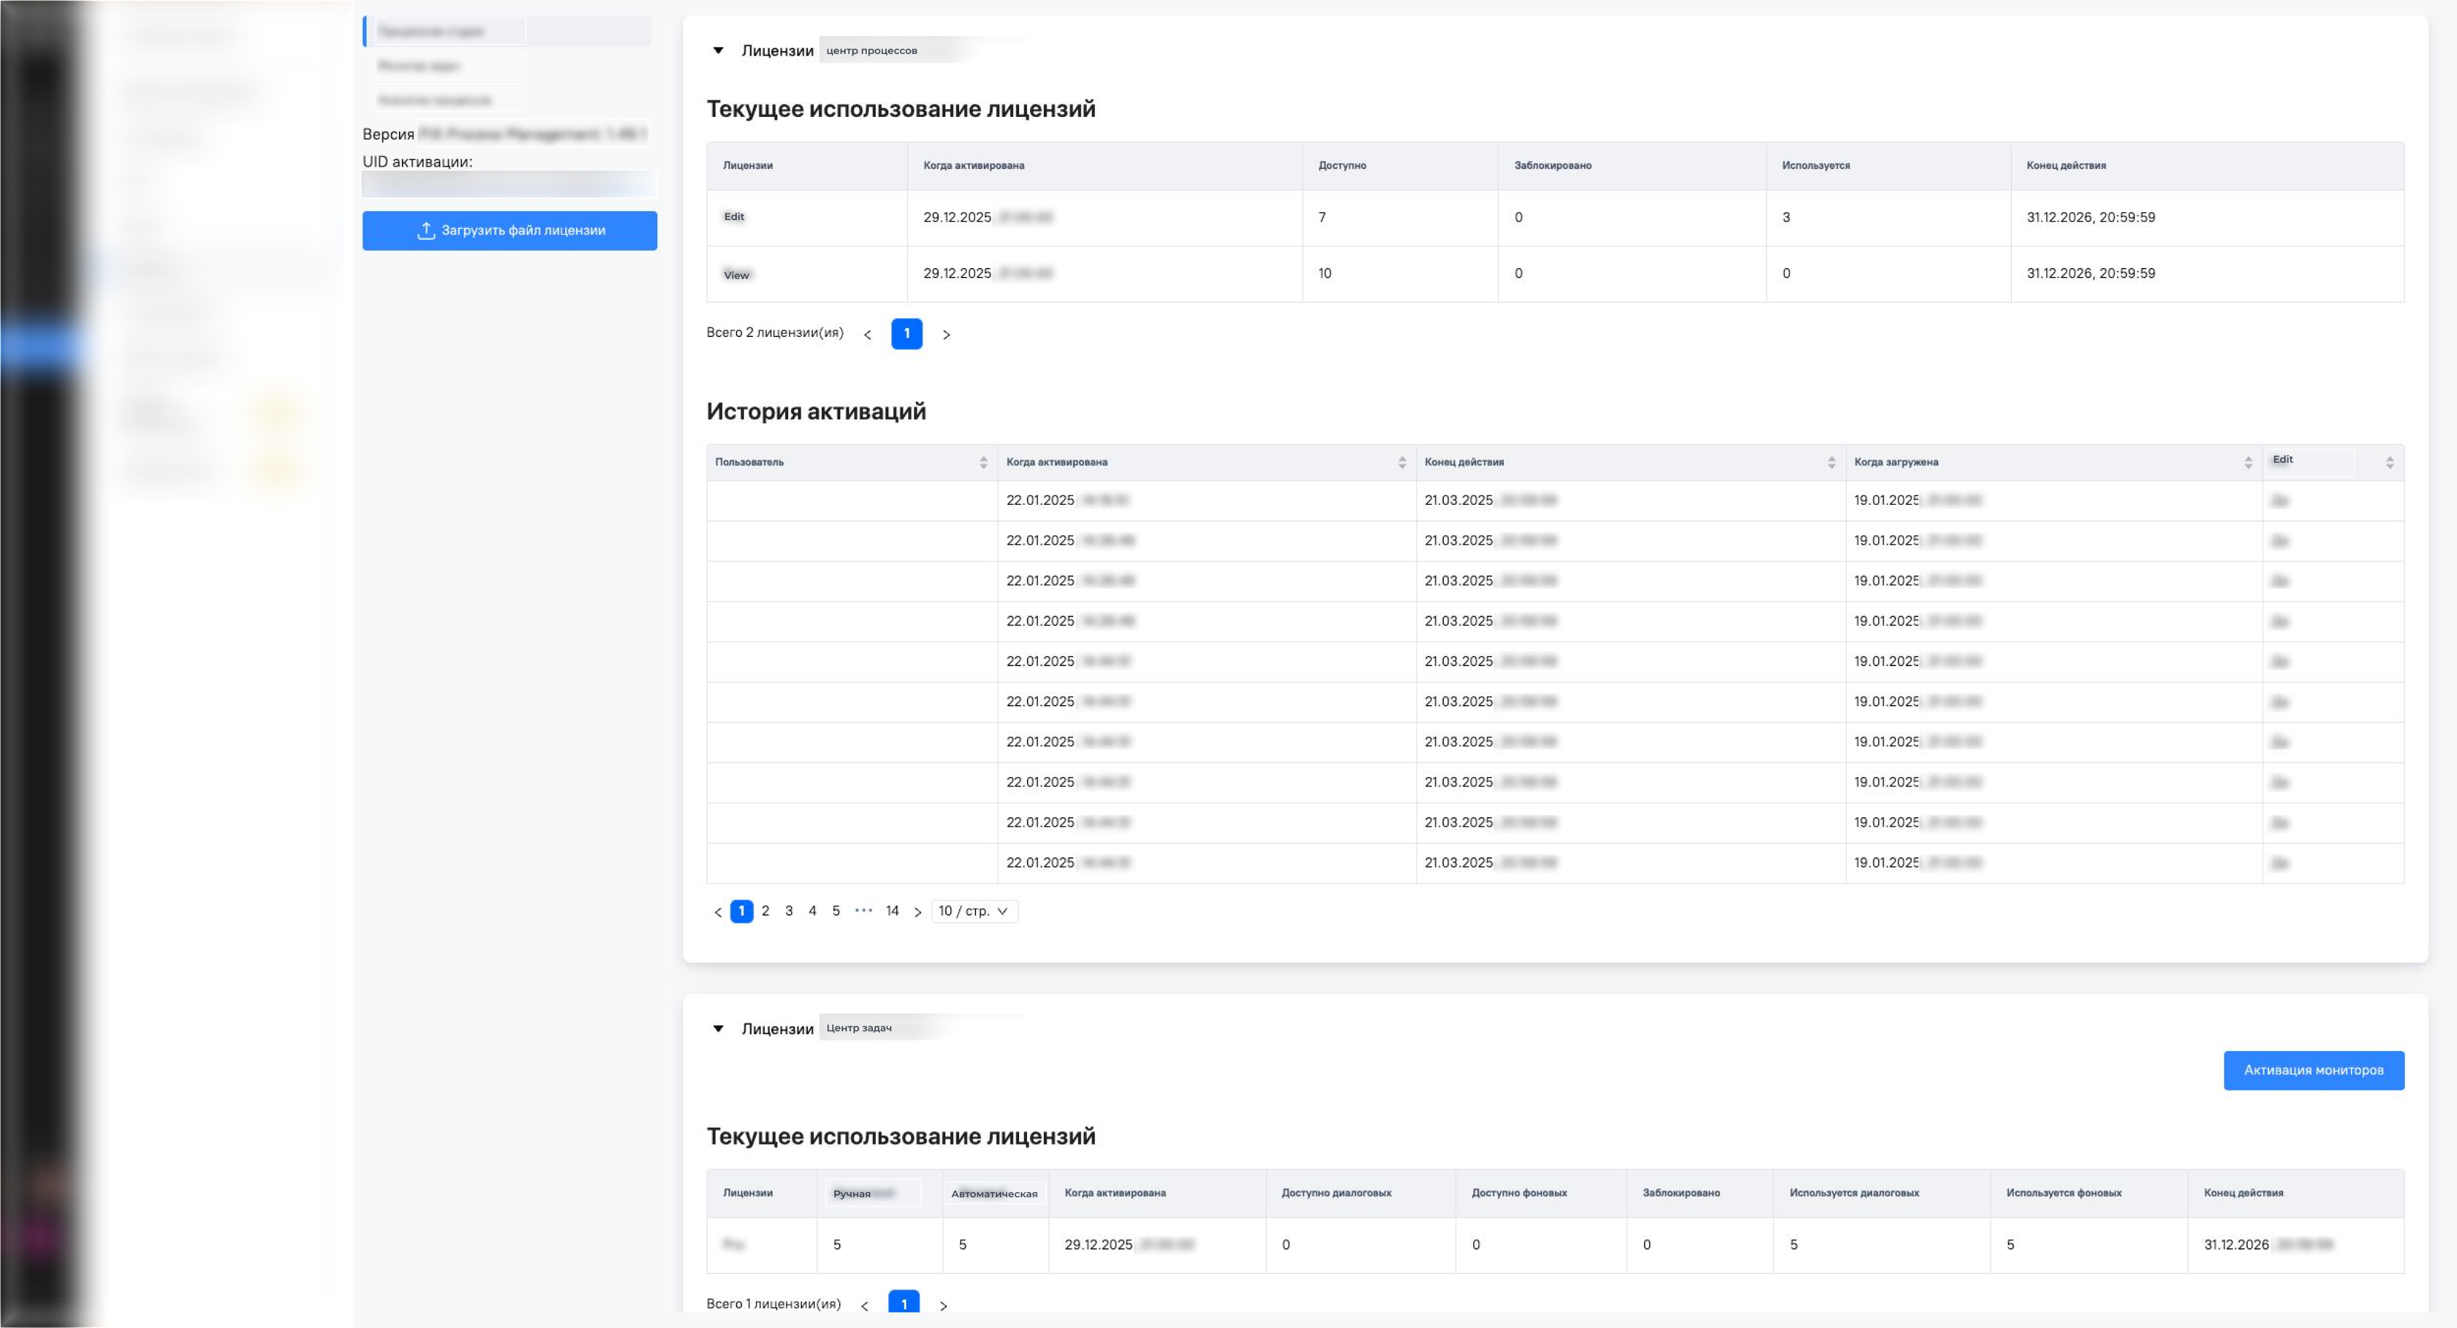The width and height of the screenshot is (2457, 1328).
Task: Sort history by Edit column
Action: tap(2389, 462)
